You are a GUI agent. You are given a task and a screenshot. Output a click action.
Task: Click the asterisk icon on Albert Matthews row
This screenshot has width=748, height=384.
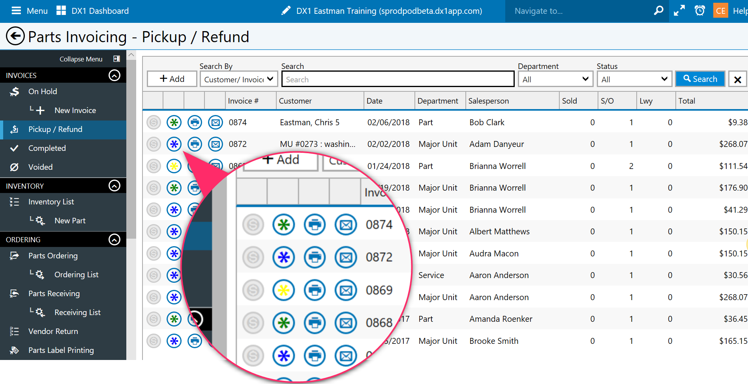174,232
